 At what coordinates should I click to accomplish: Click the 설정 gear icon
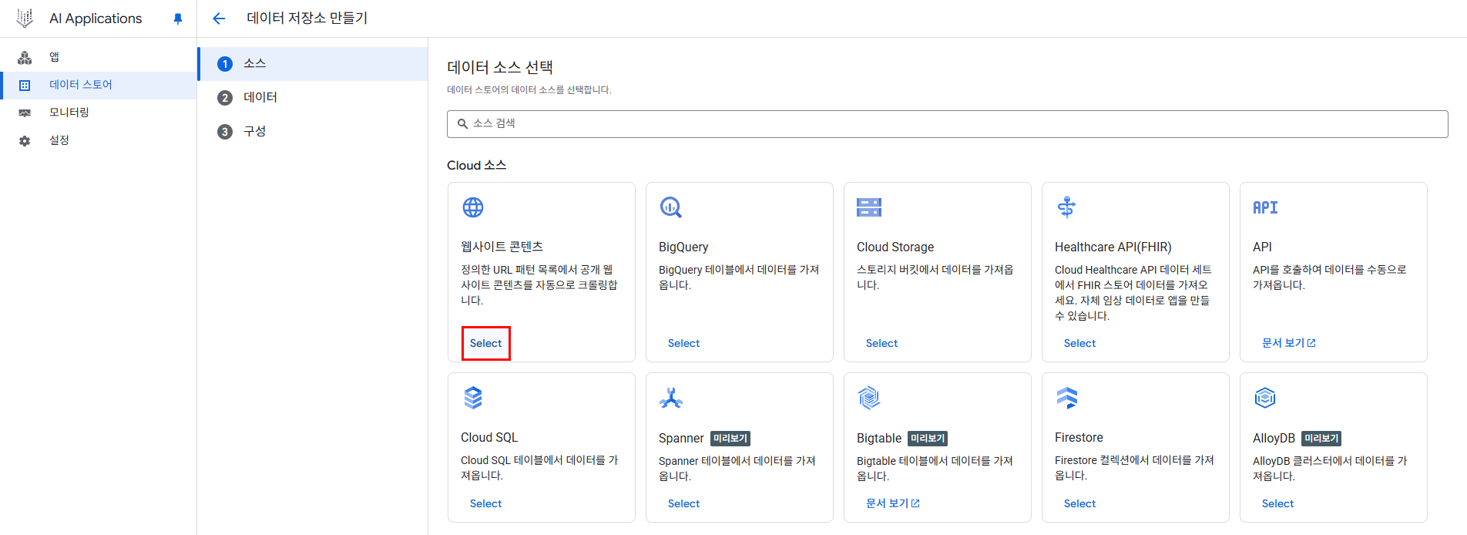(x=25, y=141)
